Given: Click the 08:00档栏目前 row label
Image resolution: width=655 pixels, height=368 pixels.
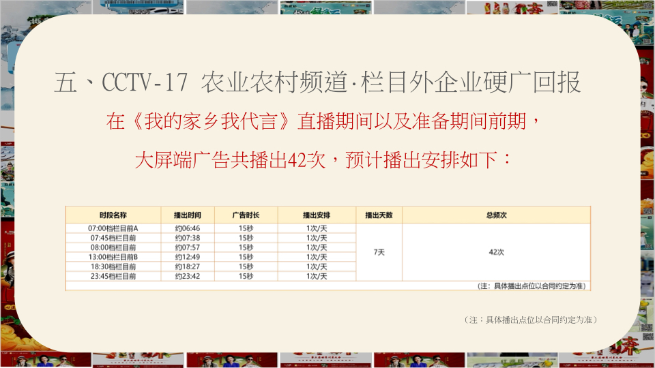Looking at the screenshot, I should (113, 247).
